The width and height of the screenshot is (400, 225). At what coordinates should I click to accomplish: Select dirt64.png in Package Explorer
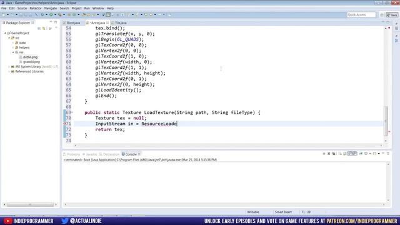point(30,57)
